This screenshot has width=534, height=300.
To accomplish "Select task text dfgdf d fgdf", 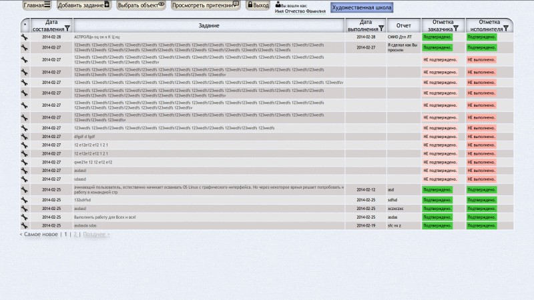I will pos(85,137).
